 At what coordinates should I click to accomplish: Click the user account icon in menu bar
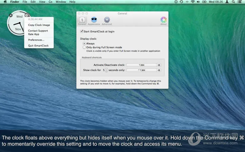227,2
